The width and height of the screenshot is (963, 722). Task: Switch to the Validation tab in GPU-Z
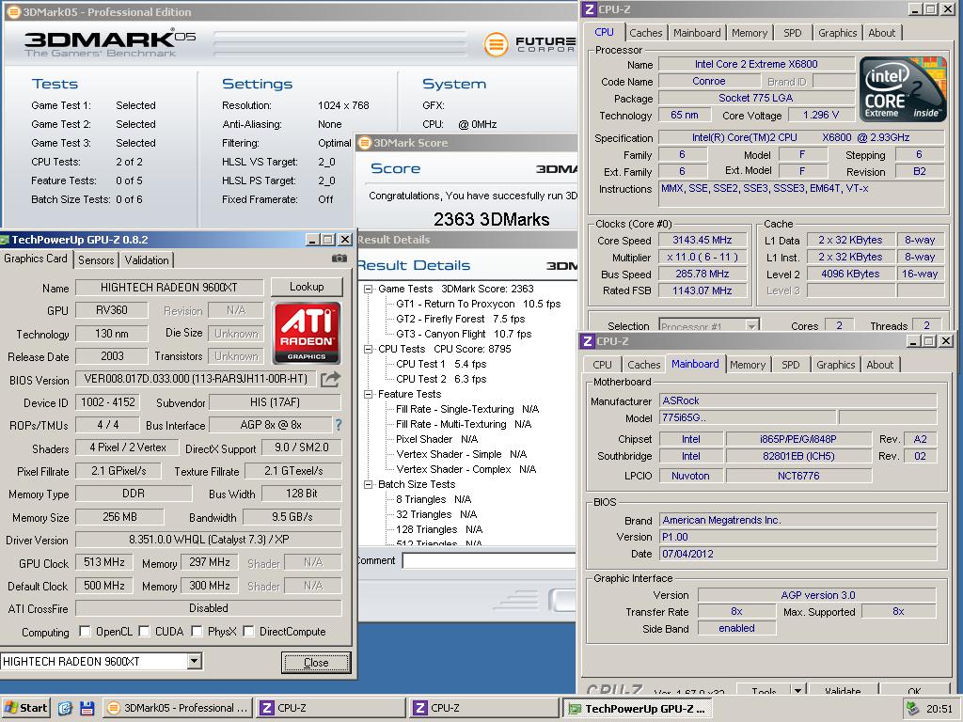point(146,259)
